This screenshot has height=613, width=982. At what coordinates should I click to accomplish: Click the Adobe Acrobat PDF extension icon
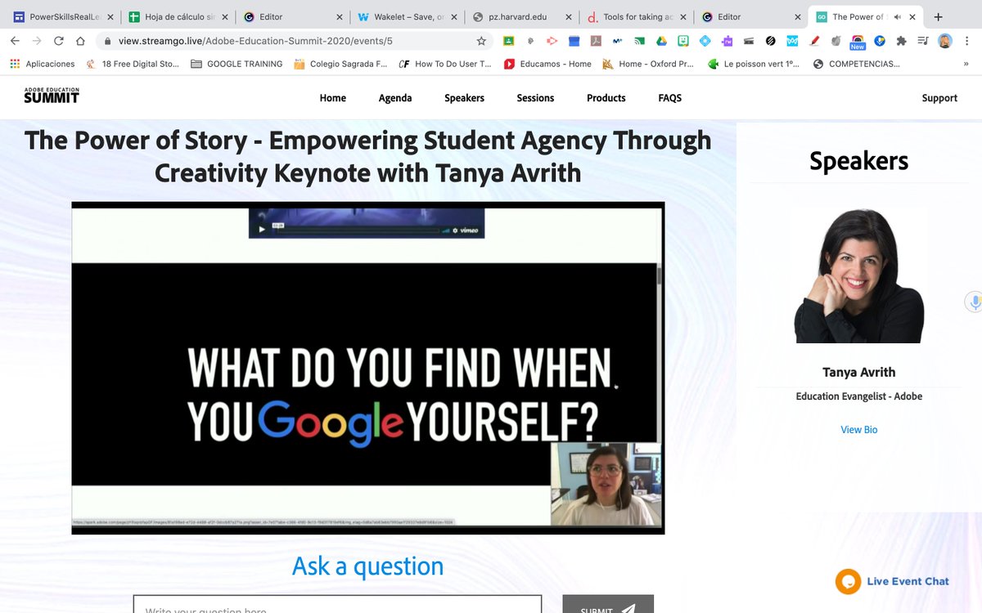pyautogui.click(x=596, y=41)
